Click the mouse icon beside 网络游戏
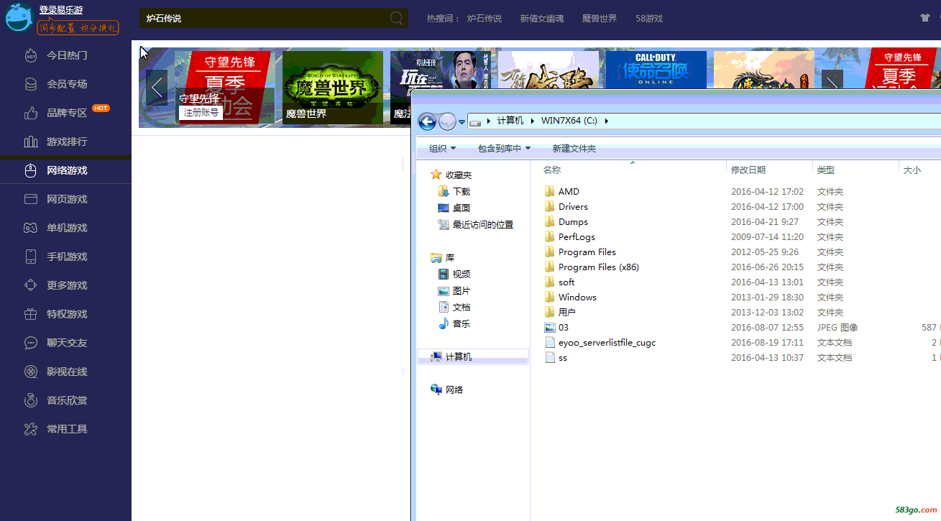Viewport: 941px width, 521px height. [30, 170]
